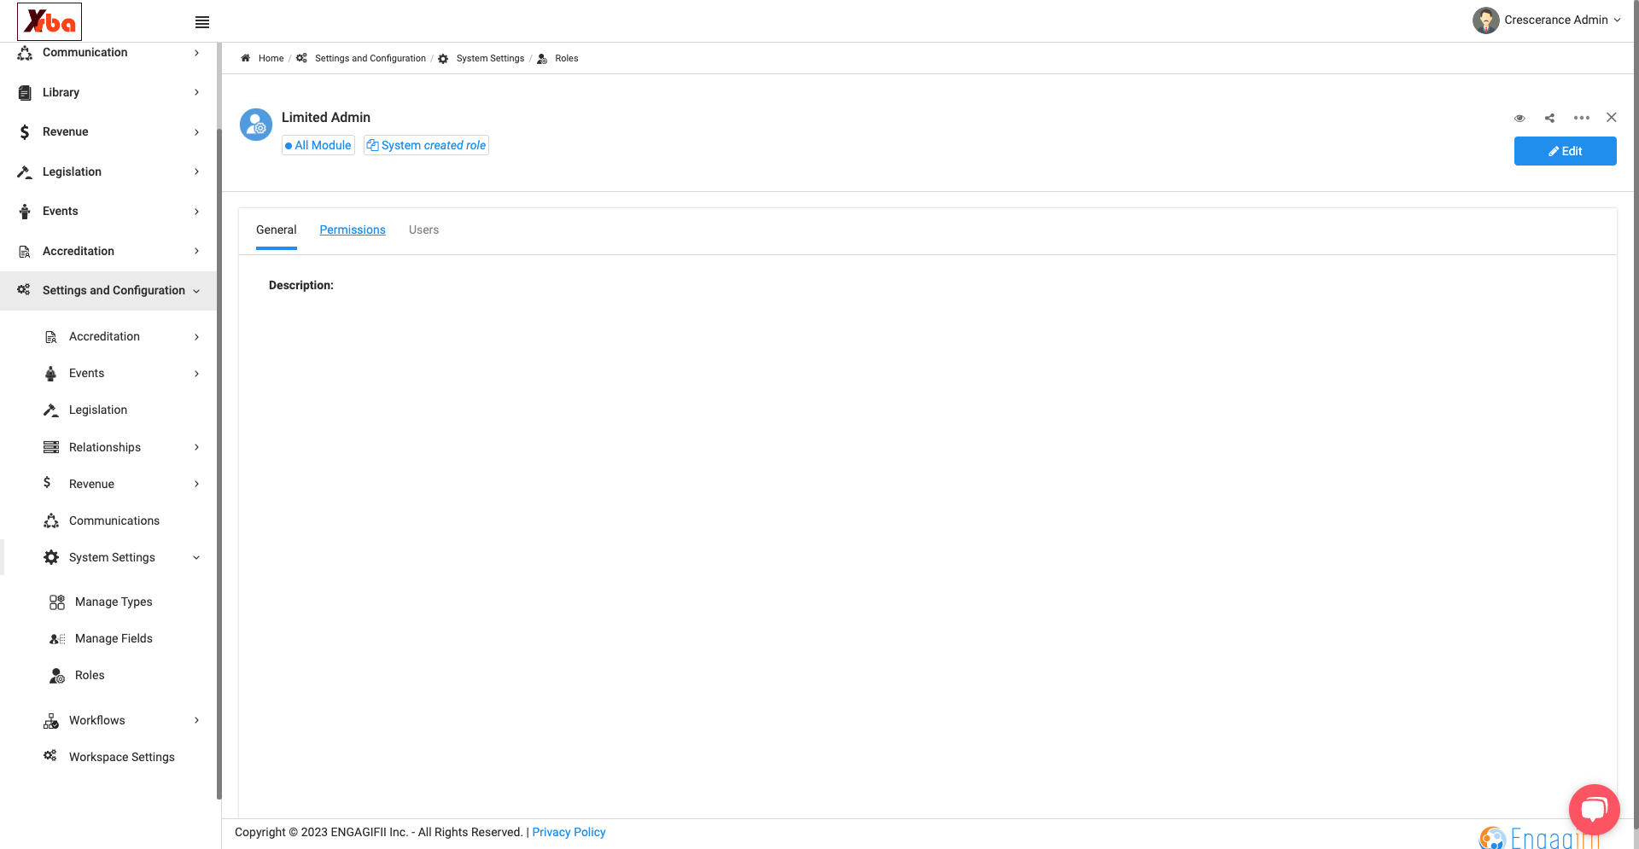Click the Manage Fields icon
The image size is (1639, 849).
57,639
